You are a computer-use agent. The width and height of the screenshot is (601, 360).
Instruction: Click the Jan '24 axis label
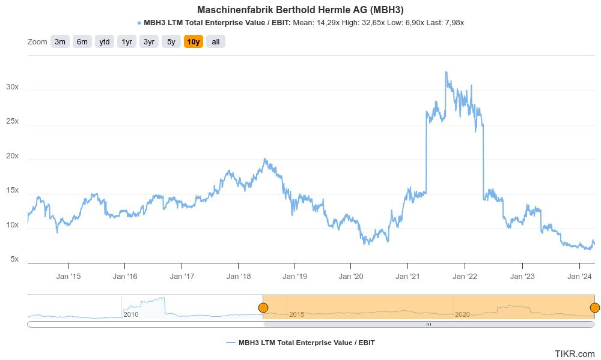coord(579,276)
